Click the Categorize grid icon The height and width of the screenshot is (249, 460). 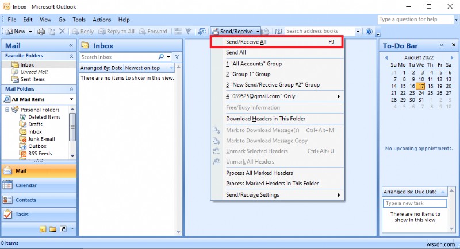(178, 32)
